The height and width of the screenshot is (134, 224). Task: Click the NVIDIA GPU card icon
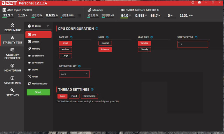[122, 10]
